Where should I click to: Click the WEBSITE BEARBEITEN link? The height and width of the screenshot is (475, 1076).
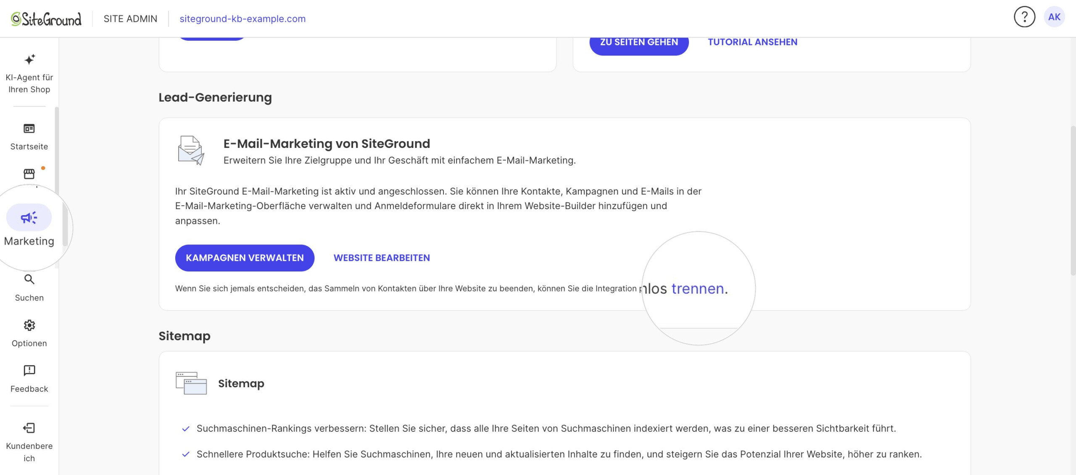[382, 258]
